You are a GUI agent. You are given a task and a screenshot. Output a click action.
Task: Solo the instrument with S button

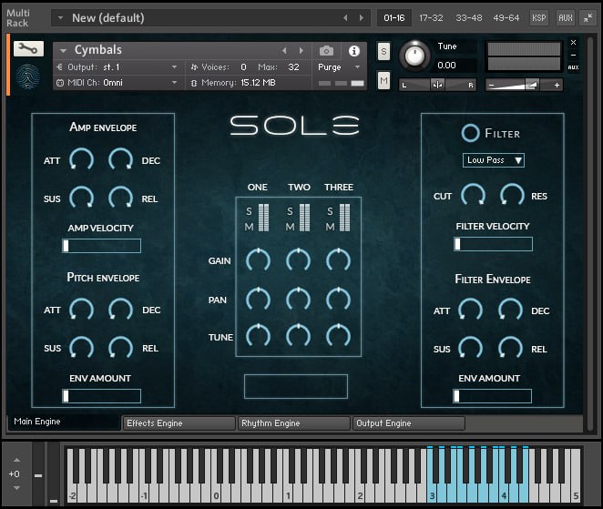383,52
